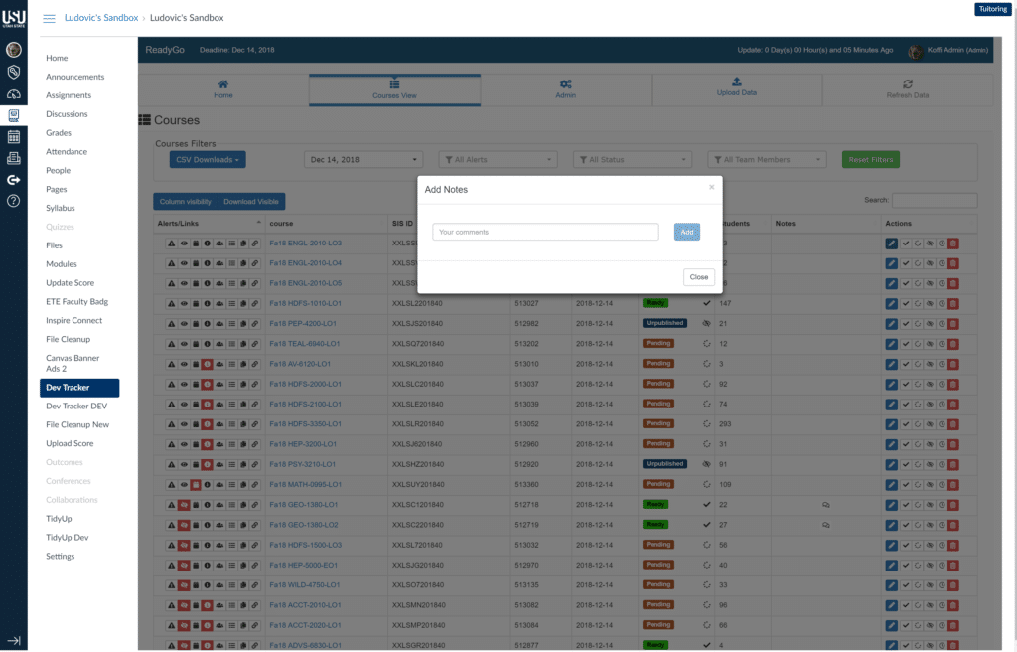Image resolution: width=1017 pixels, height=652 pixels.
Task: Switch to the Admin tab
Action: click(565, 89)
